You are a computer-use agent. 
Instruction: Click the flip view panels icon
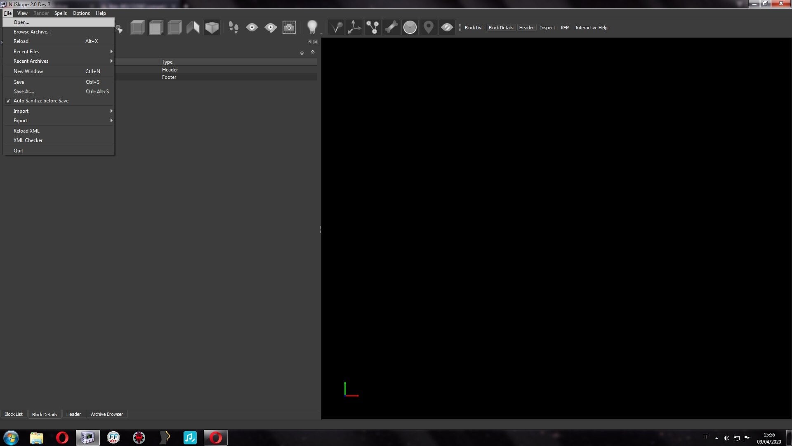click(193, 28)
